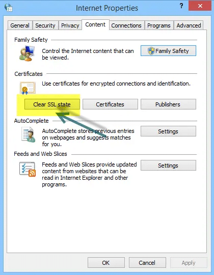The image size is (214, 275).
Task: Open the Publishers button
Action: pos(168,104)
